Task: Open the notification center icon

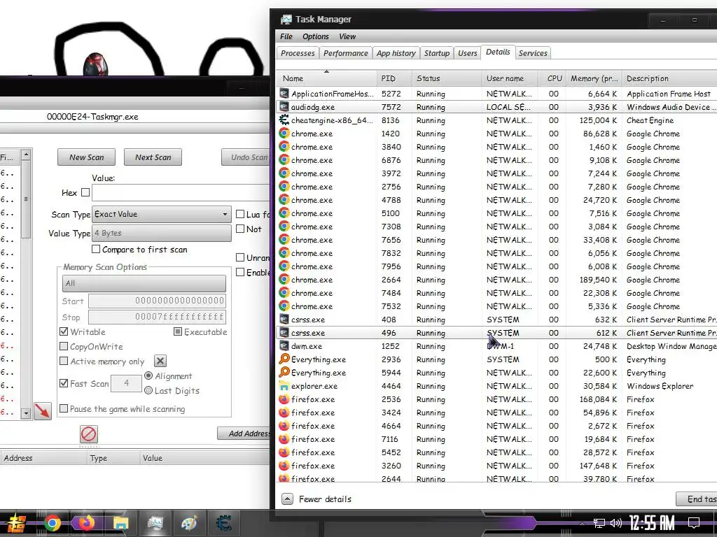Action: tap(694, 523)
